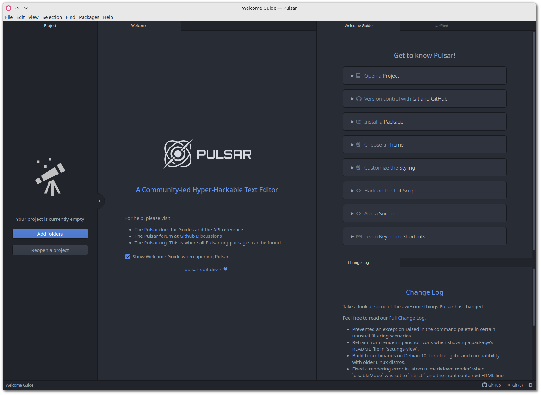The height and width of the screenshot is (395, 541).
Task: Click the window down-arrow title bar button
Action: click(x=26, y=8)
